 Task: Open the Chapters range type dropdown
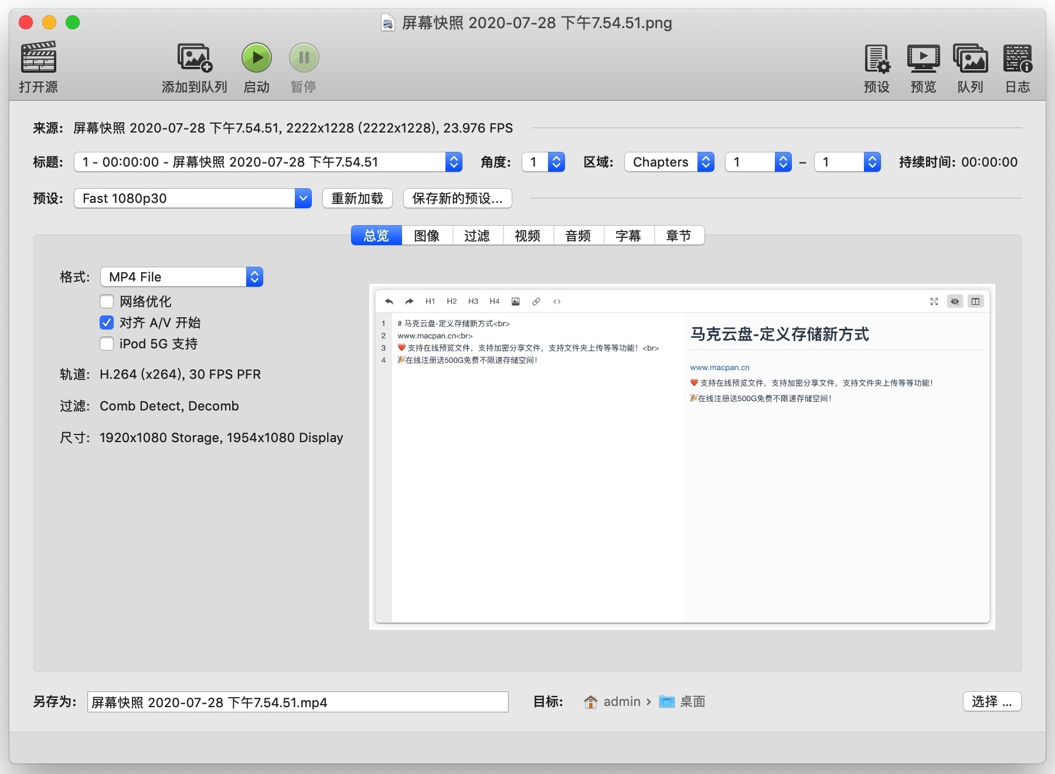click(669, 162)
